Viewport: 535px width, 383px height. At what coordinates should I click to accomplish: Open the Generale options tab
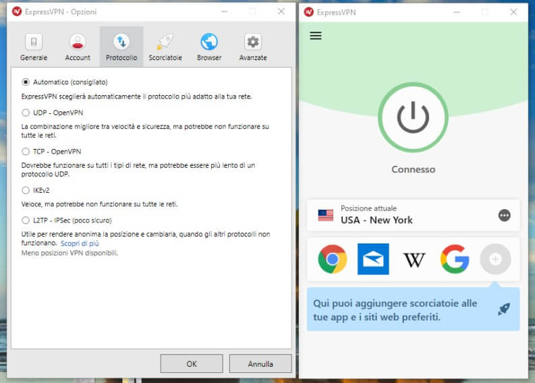[x=34, y=47]
